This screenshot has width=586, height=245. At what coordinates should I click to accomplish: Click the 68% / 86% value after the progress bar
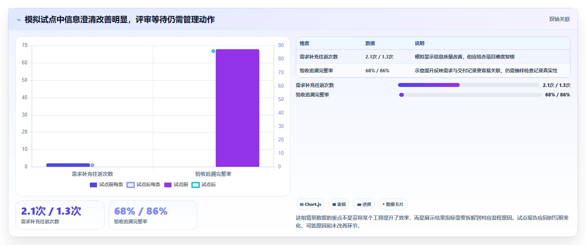557,95
